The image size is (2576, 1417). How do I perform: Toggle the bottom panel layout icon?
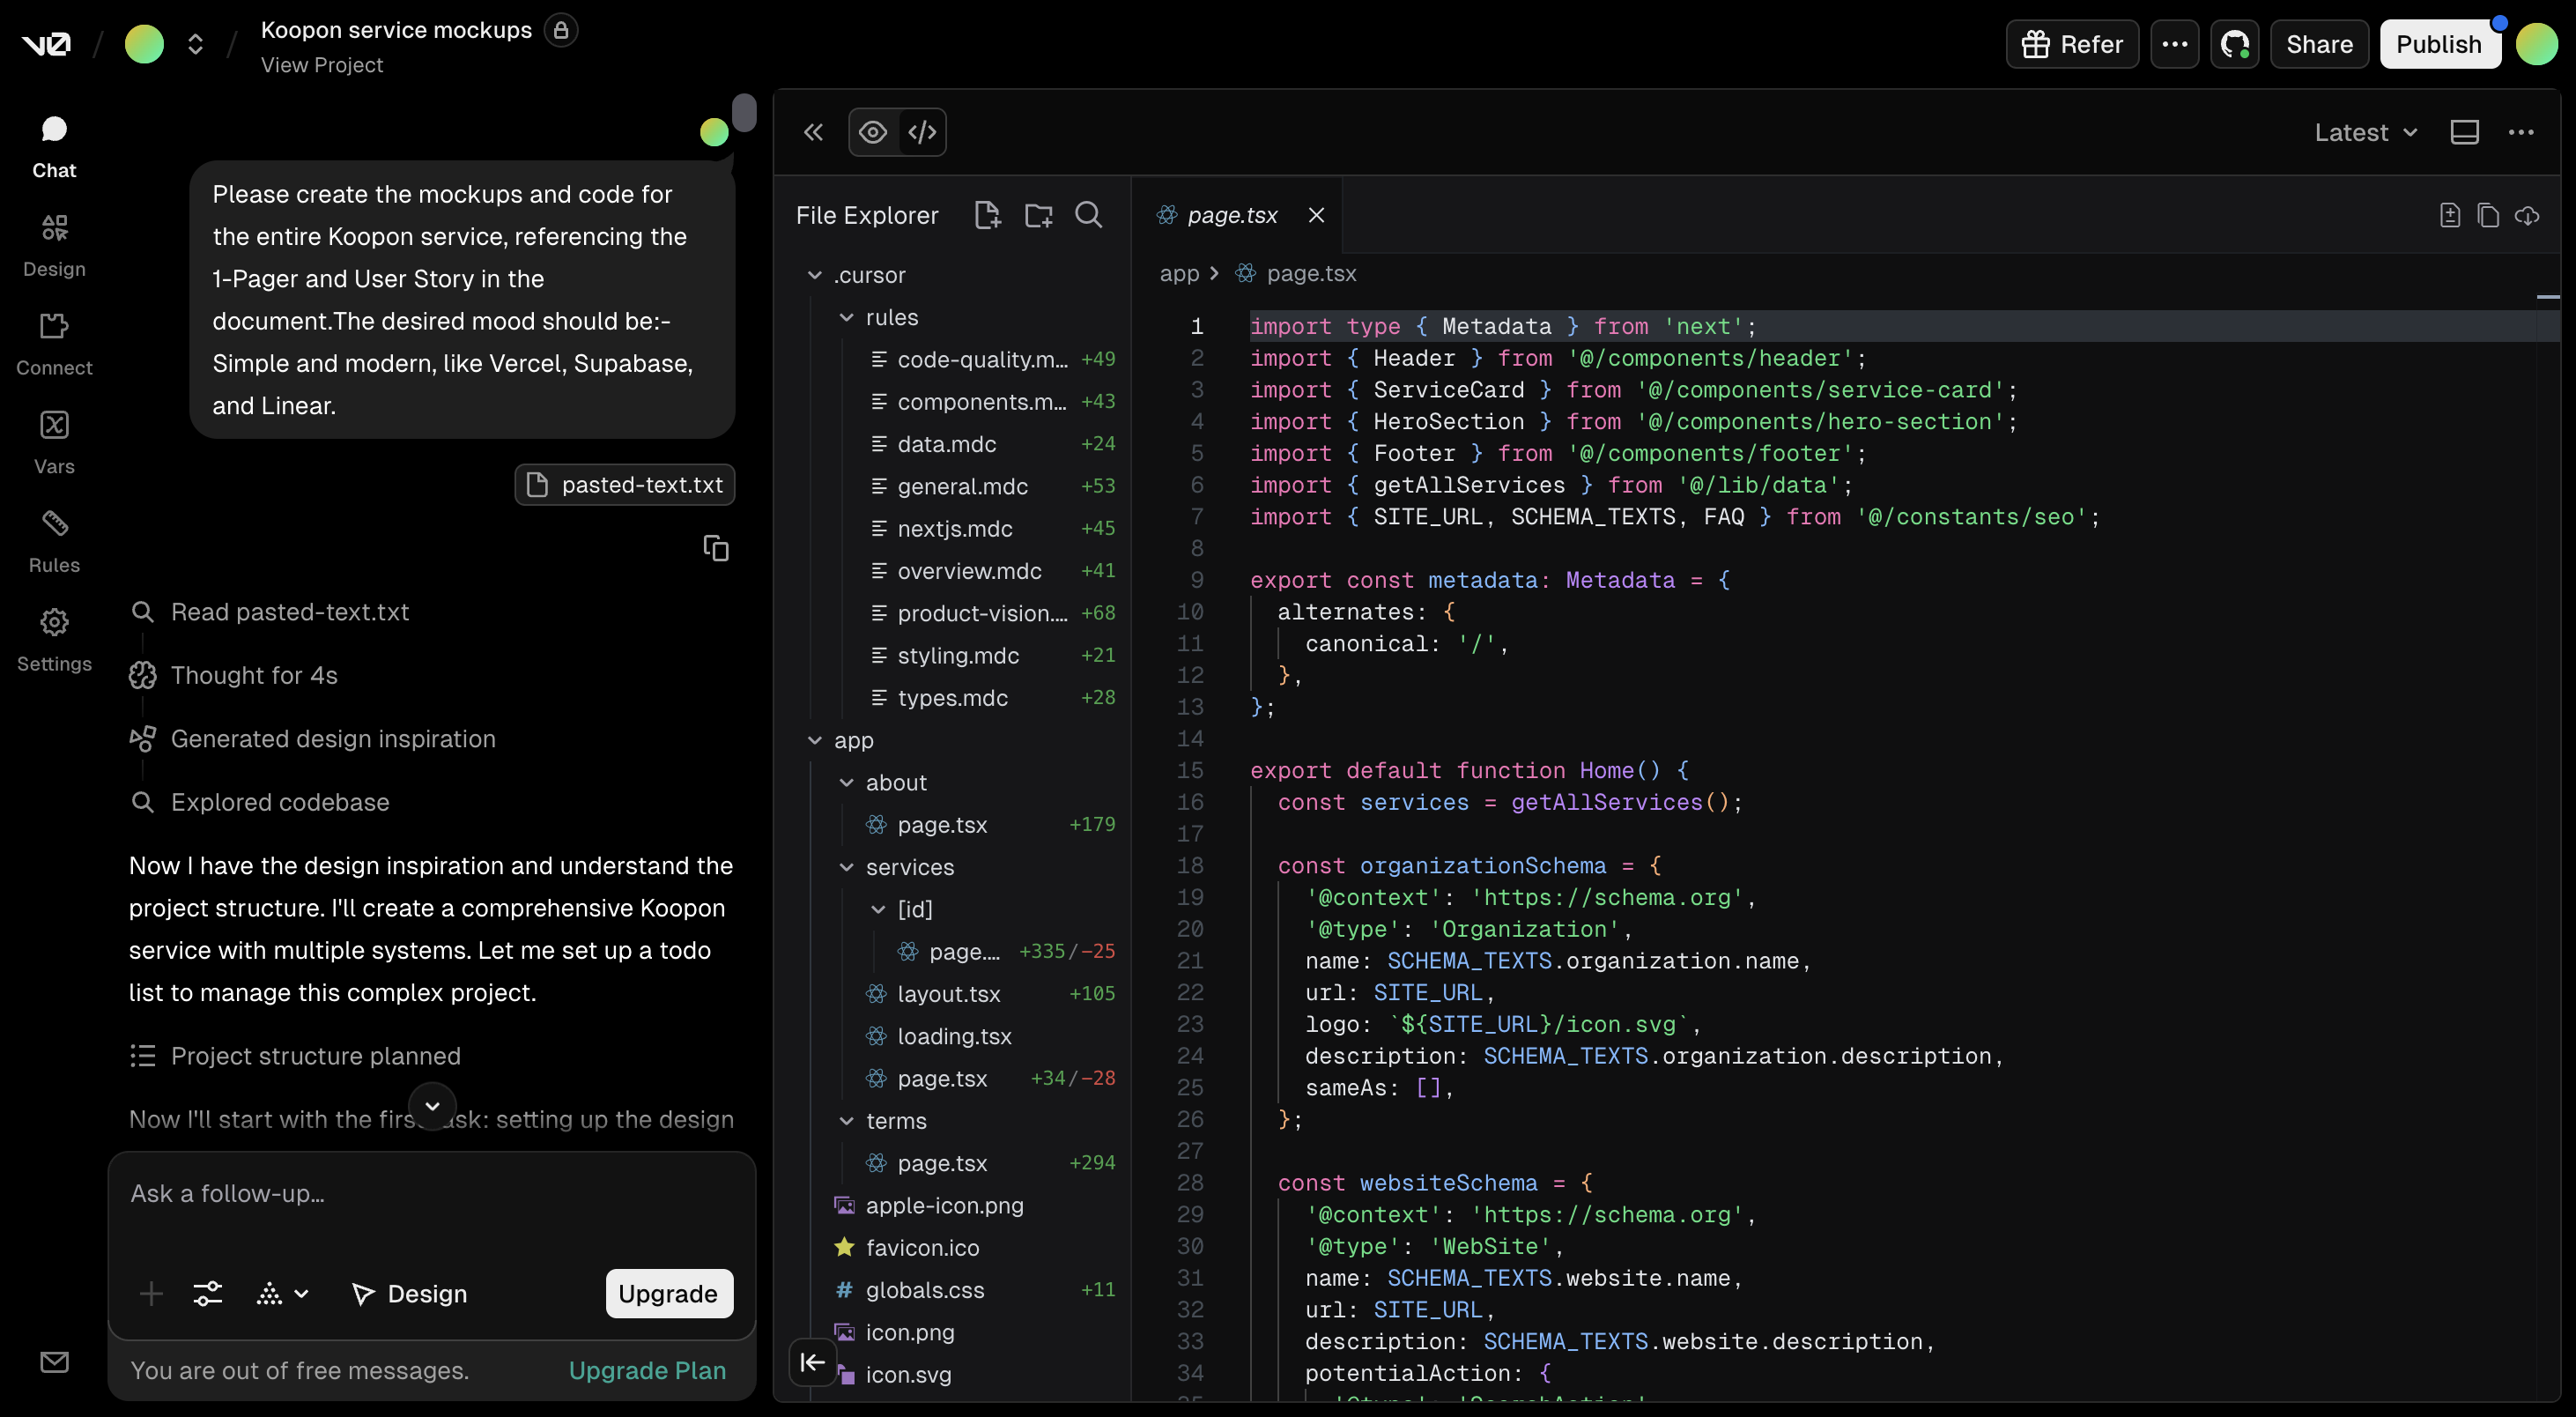pyautogui.click(x=2464, y=132)
